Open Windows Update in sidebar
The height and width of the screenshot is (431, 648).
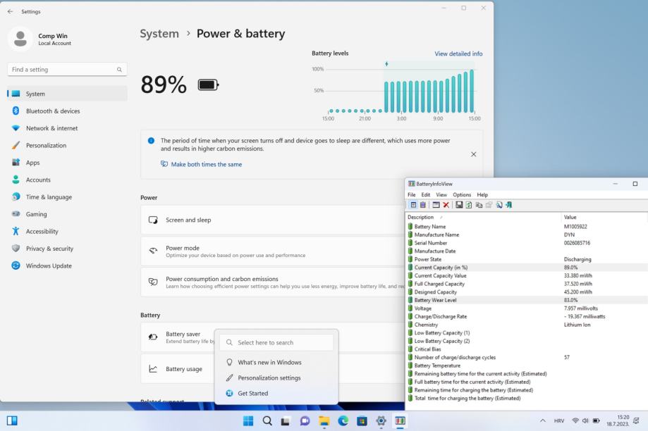[67, 266]
